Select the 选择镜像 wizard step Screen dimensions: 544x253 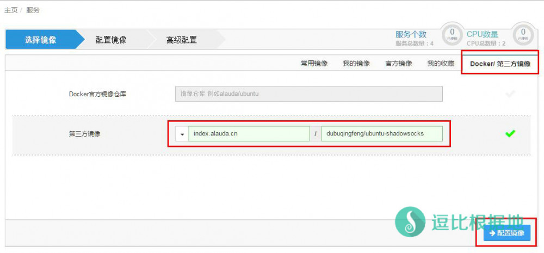click(41, 40)
